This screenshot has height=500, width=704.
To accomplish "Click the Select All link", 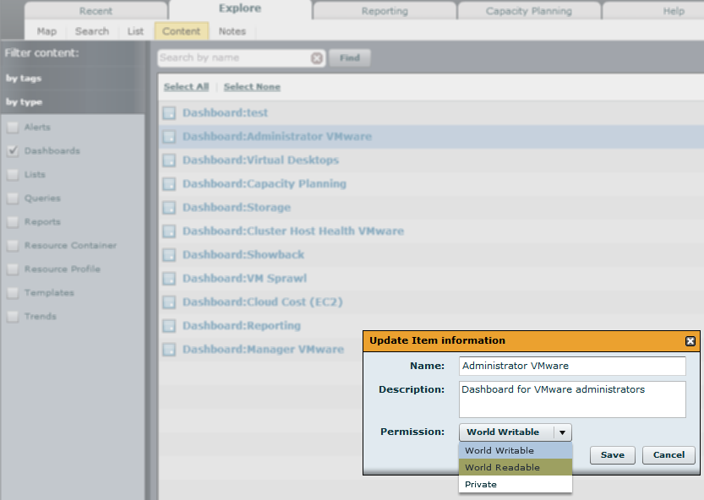I will [x=186, y=86].
